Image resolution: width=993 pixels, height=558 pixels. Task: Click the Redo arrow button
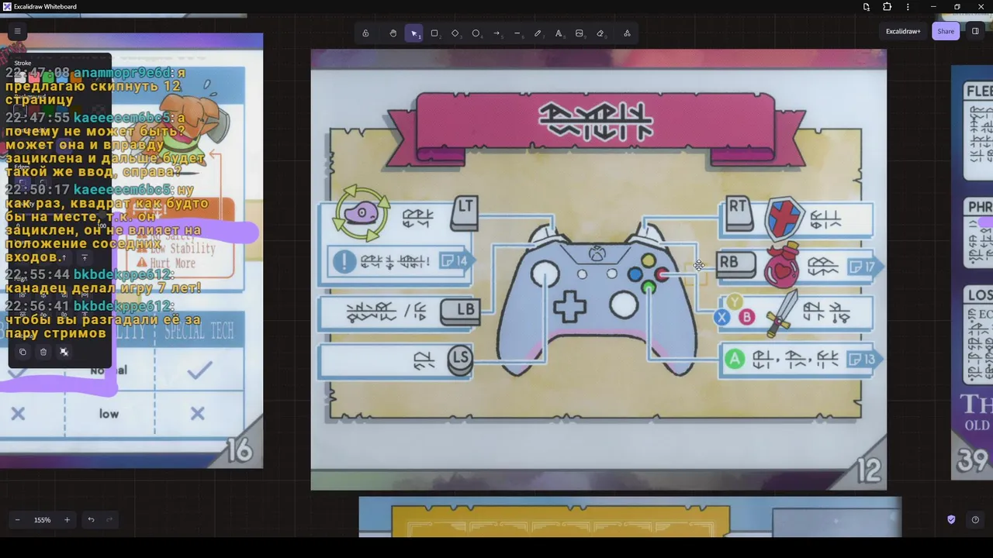(109, 520)
